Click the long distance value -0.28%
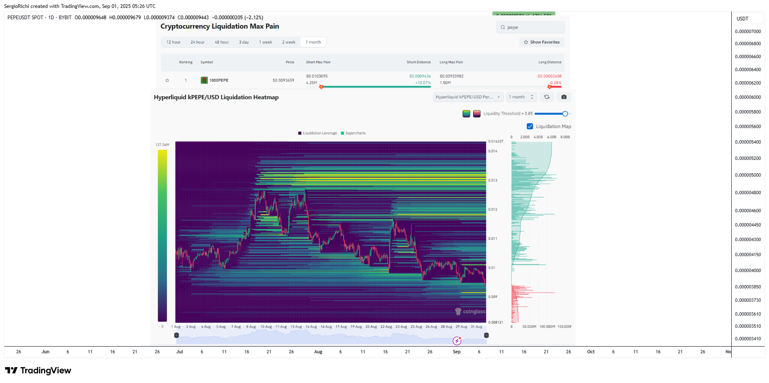This screenshot has height=383, width=769. point(555,83)
